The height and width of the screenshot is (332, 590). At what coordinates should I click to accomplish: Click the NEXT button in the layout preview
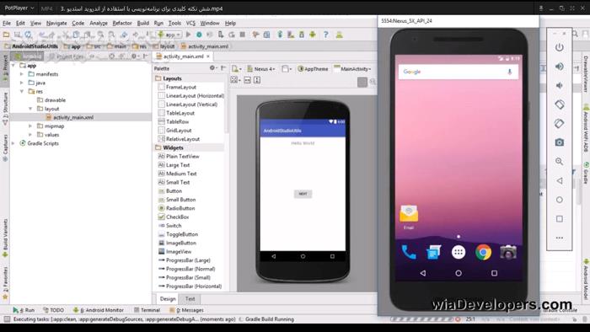tap(303, 194)
